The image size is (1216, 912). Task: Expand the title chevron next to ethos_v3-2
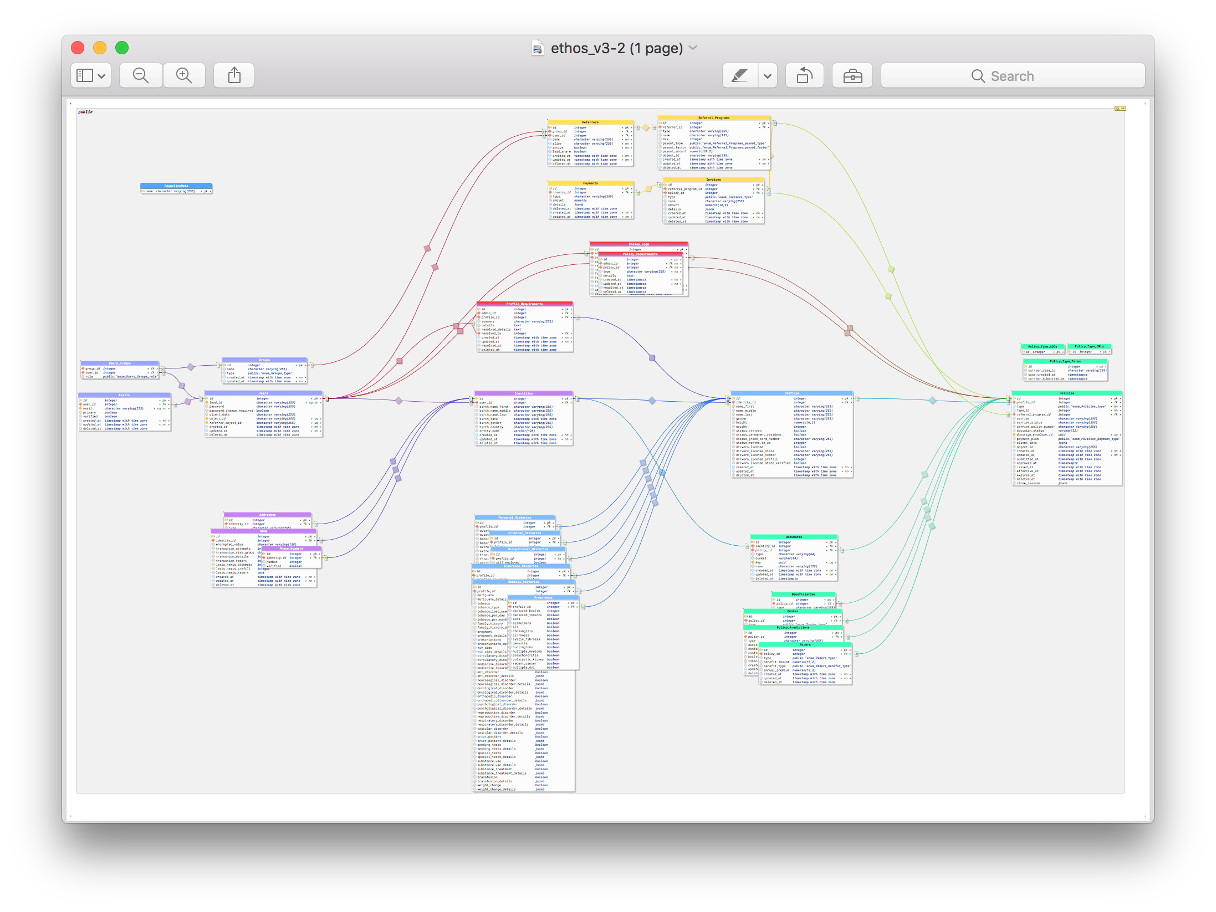pyautogui.click(x=693, y=48)
